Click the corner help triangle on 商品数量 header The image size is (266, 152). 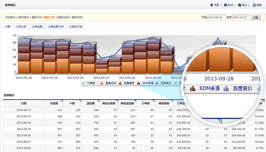pyautogui.click(x=172, y=101)
